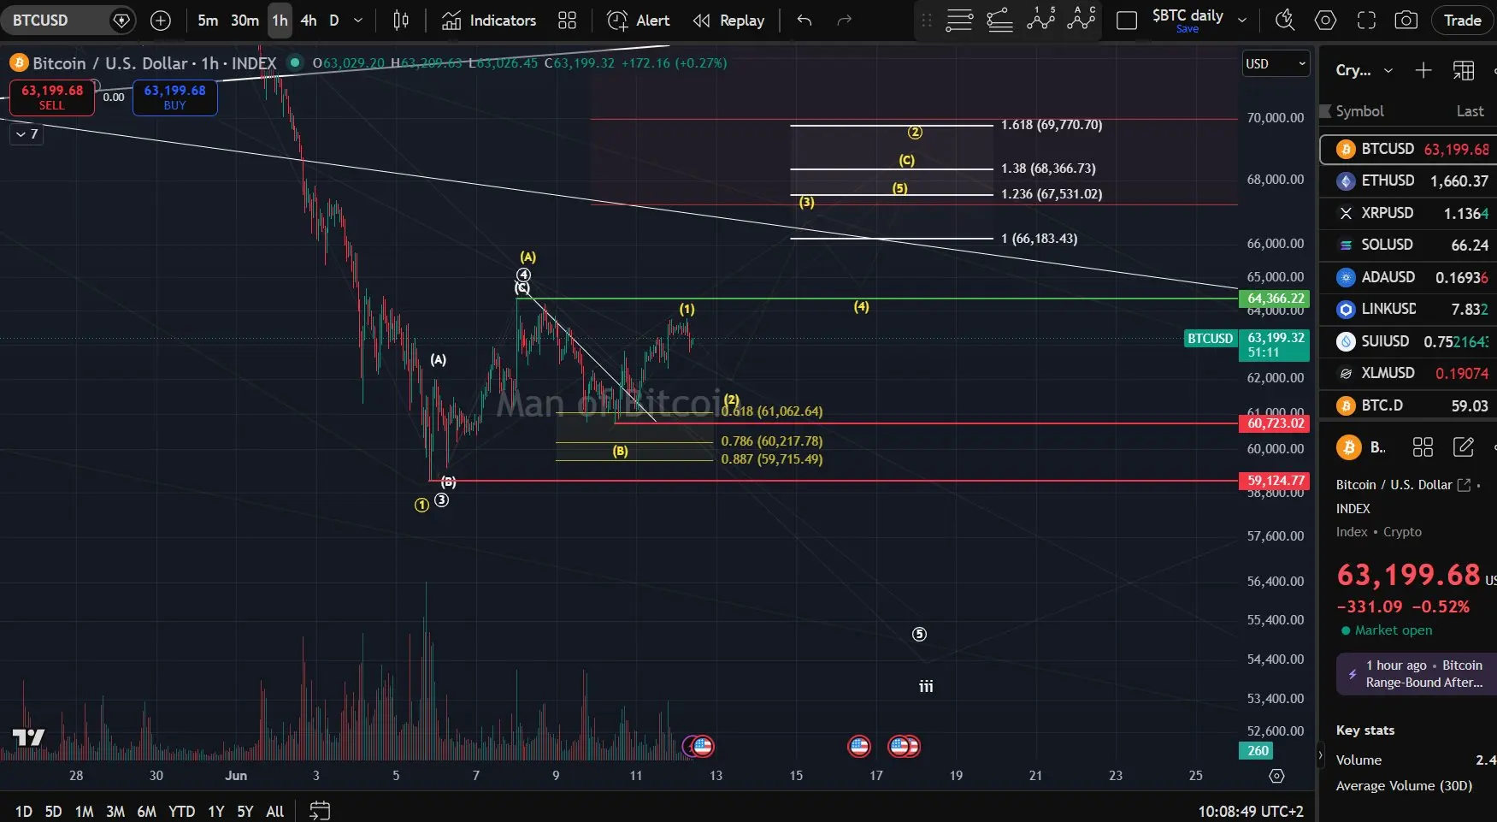Viewport: 1497px width, 822px height.
Task: Select the Elliott impulse wave 1-5 tool
Action: point(1040,19)
